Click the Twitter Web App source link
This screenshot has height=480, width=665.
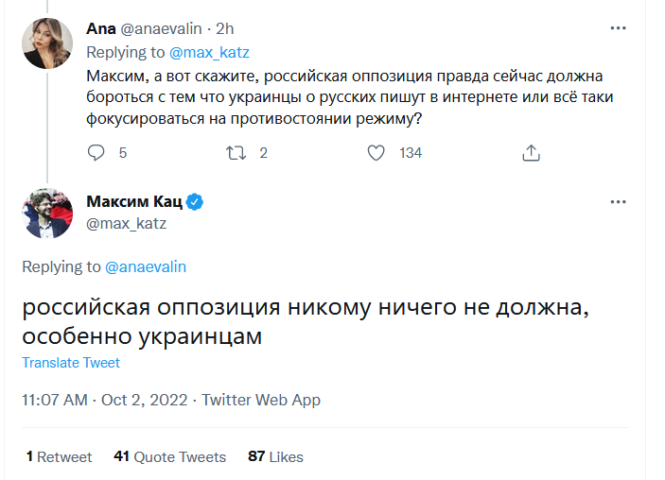(261, 400)
